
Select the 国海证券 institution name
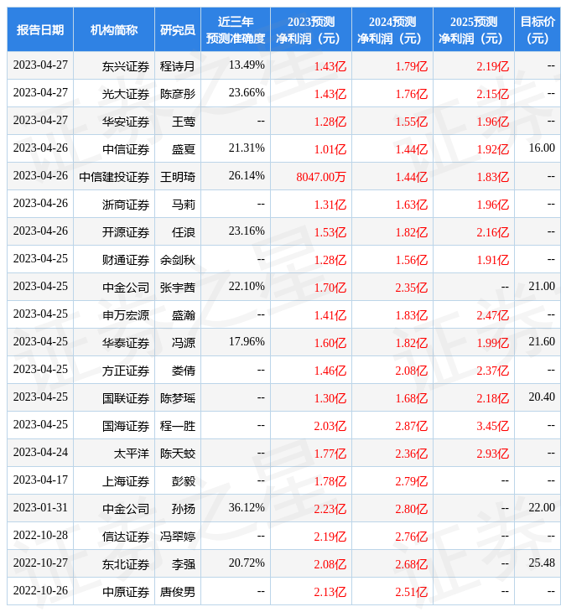tap(126, 425)
